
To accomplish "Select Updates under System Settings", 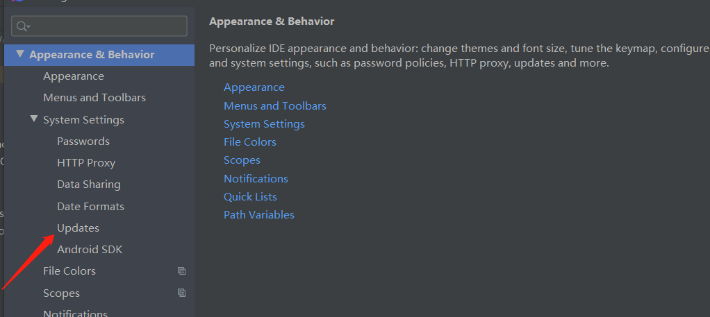I will click(x=78, y=228).
